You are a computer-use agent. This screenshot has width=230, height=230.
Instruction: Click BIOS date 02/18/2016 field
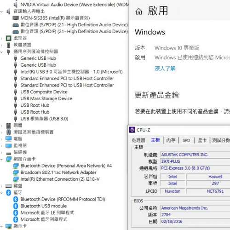coord(195,222)
